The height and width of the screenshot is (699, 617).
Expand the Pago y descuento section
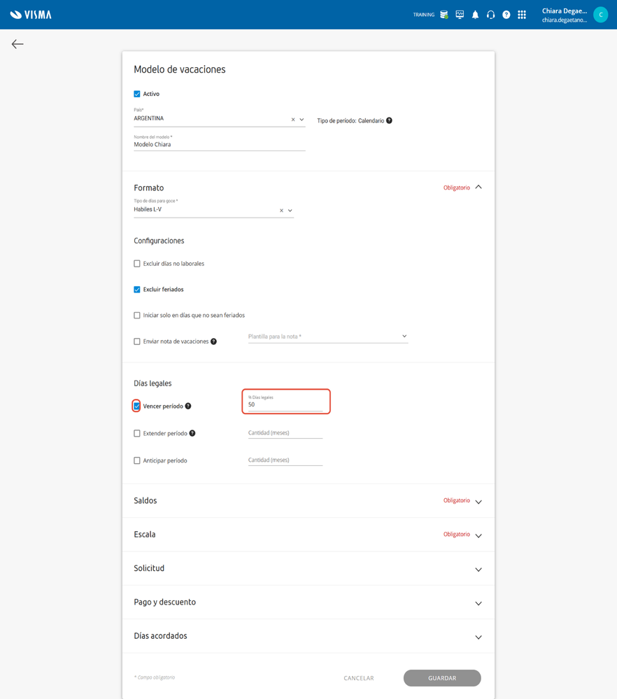click(478, 603)
